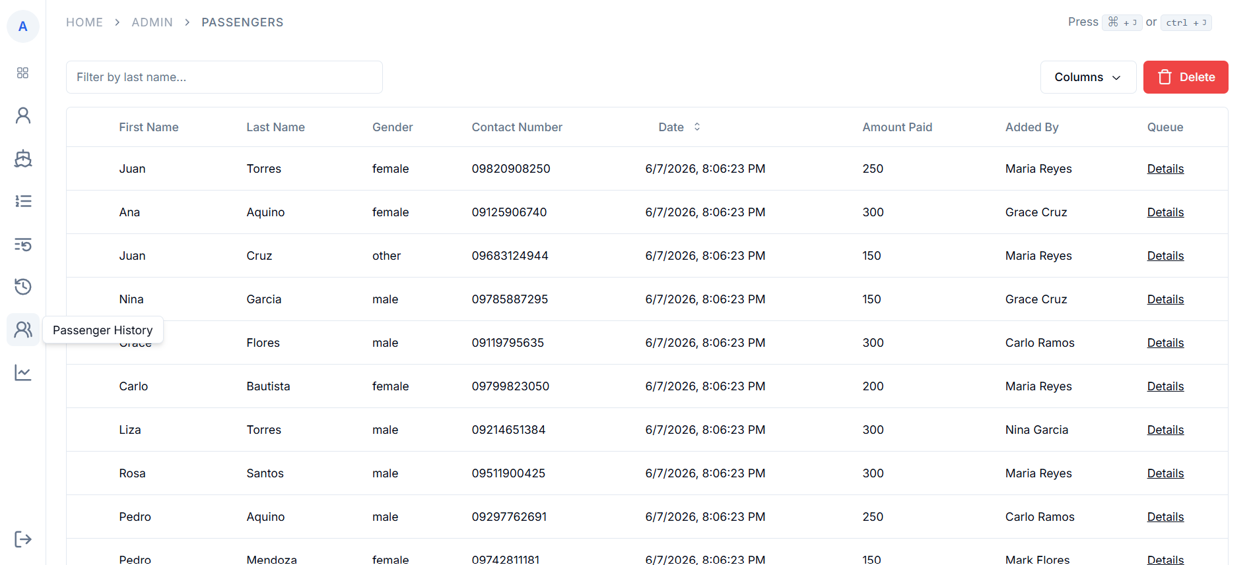Click the Gender column header
The height and width of the screenshot is (565, 1251).
point(392,127)
